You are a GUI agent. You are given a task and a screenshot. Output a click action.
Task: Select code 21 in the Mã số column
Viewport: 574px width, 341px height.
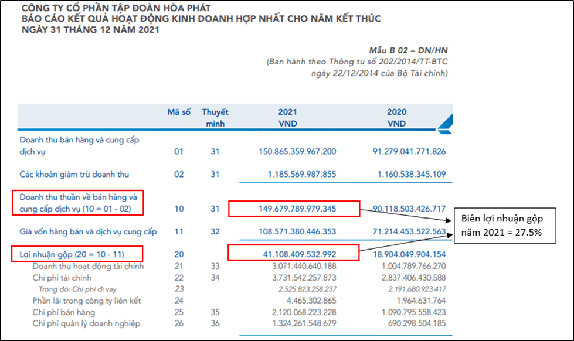pyautogui.click(x=179, y=266)
